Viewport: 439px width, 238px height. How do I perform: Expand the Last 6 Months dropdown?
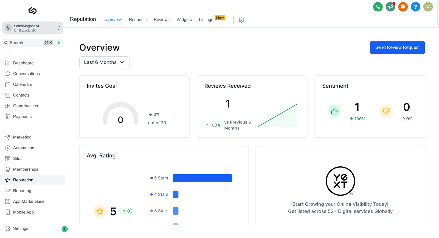pyautogui.click(x=104, y=62)
